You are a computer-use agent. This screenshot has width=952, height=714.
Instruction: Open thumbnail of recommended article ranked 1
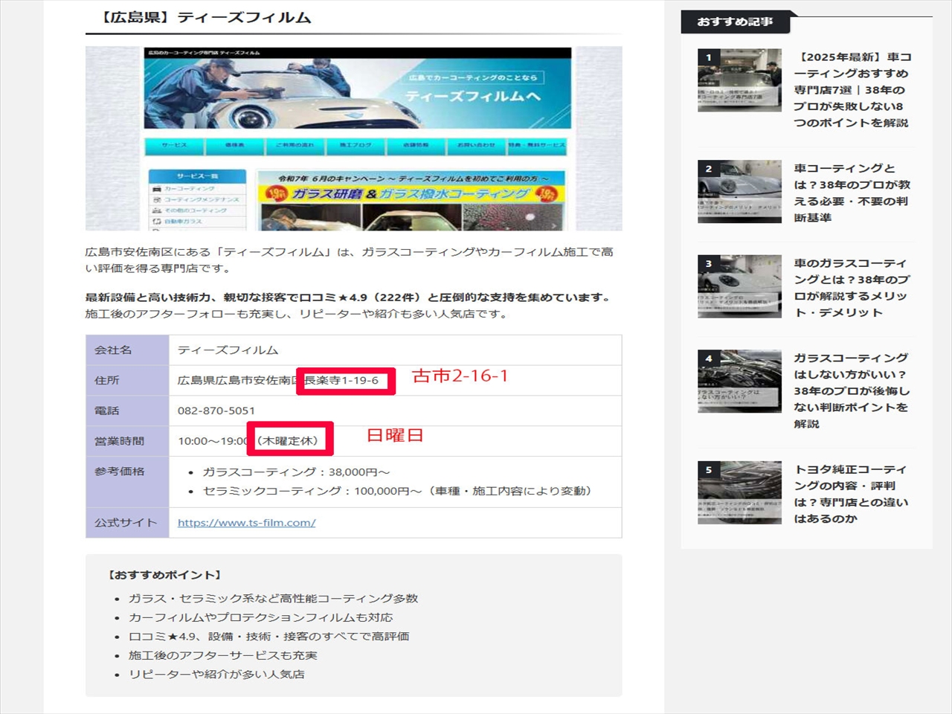pyautogui.click(x=739, y=80)
